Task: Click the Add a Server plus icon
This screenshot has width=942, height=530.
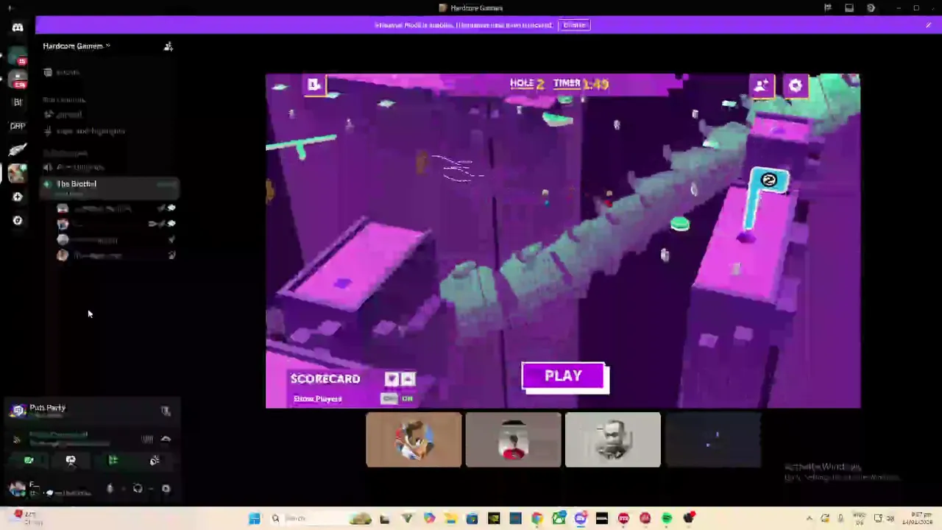Action: pyautogui.click(x=18, y=197)
